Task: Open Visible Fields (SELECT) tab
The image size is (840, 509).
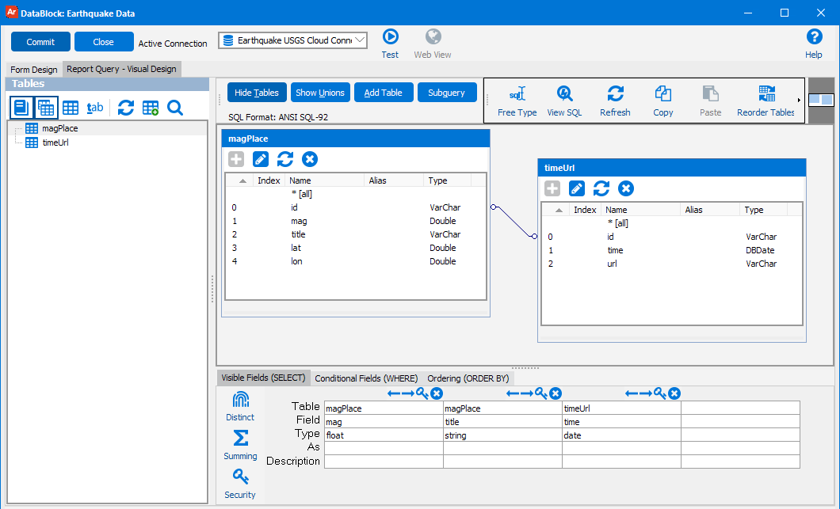Action: pos(263,378)
